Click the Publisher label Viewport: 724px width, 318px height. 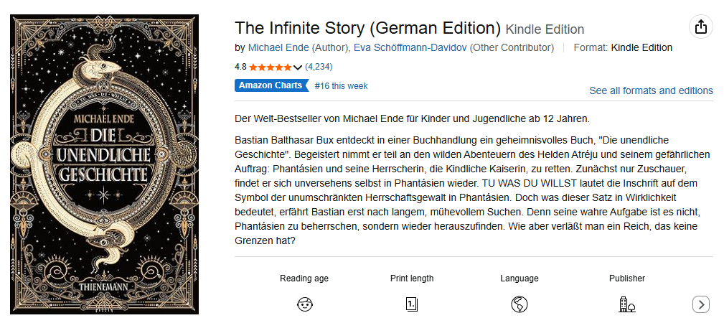(626, 279)
